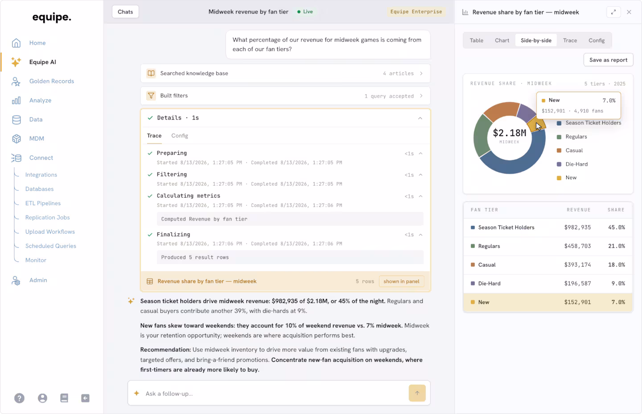Switch to the Chart tab
Screen dimensions: 642x414
pos(502,40)
